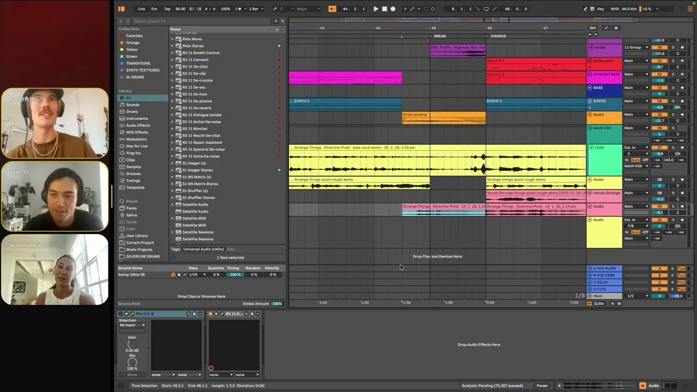The width and height of the screenshot is (697, 392).
Task: Toggle the metronome button
Action: pos(238,9)
